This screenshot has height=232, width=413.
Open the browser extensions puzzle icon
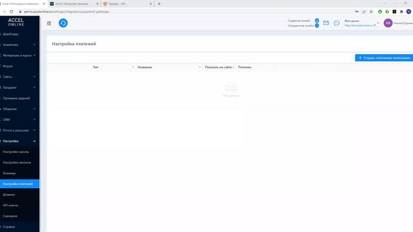coord(401,12)
